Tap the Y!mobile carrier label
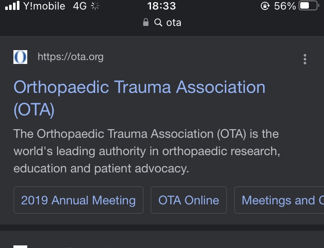Image resolution: width=324 pixels, height=248 pixels. tap(44, 6)
